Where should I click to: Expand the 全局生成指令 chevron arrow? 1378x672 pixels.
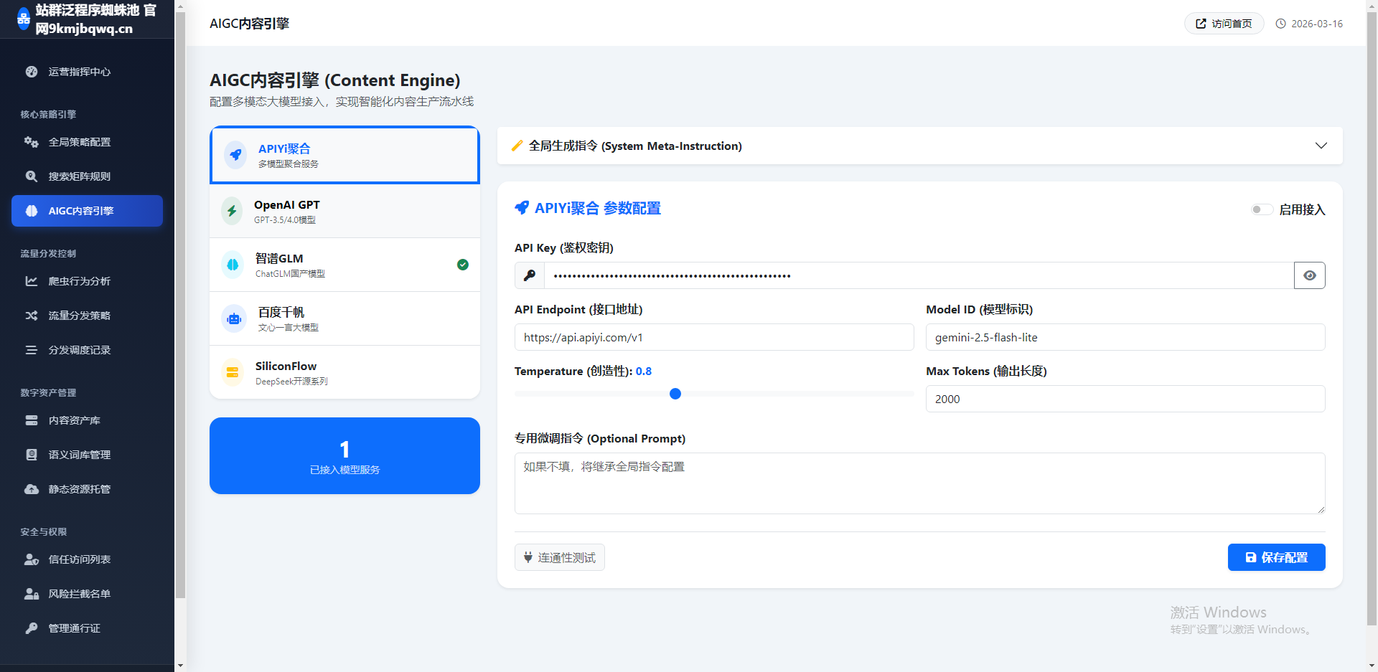coord(1321,146)
